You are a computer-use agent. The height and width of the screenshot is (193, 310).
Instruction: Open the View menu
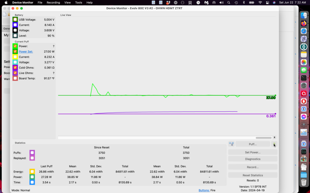click(x=67, y=2)
